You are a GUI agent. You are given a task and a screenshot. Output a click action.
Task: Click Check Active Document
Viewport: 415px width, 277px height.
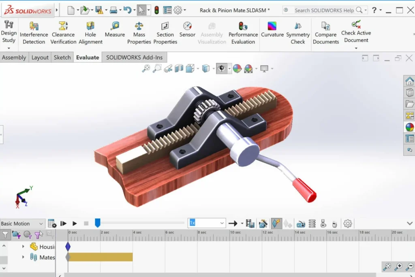click(356, 32)
